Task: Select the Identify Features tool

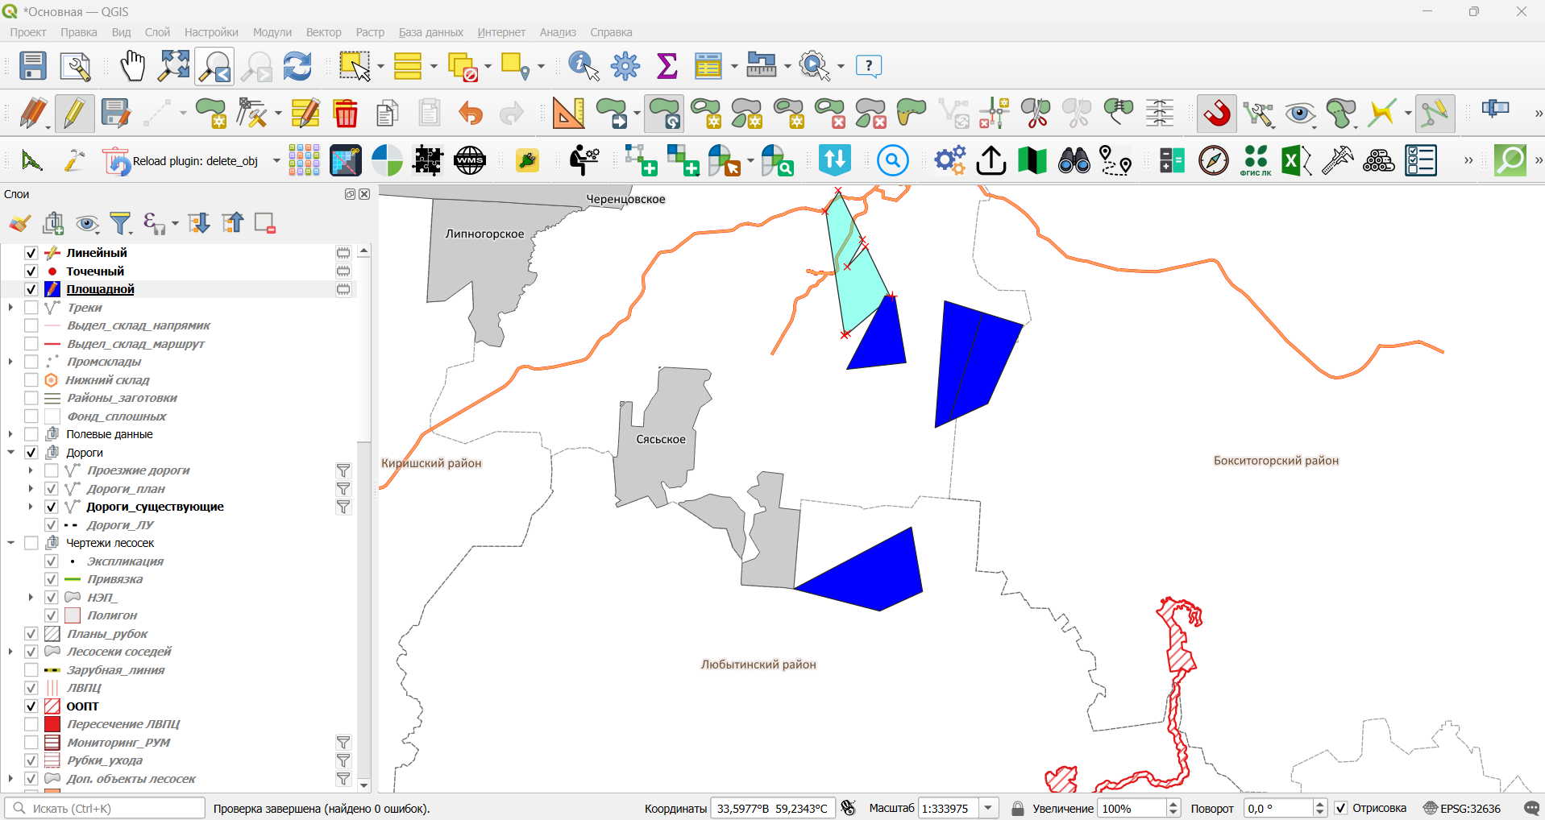Action: point(584,66)
